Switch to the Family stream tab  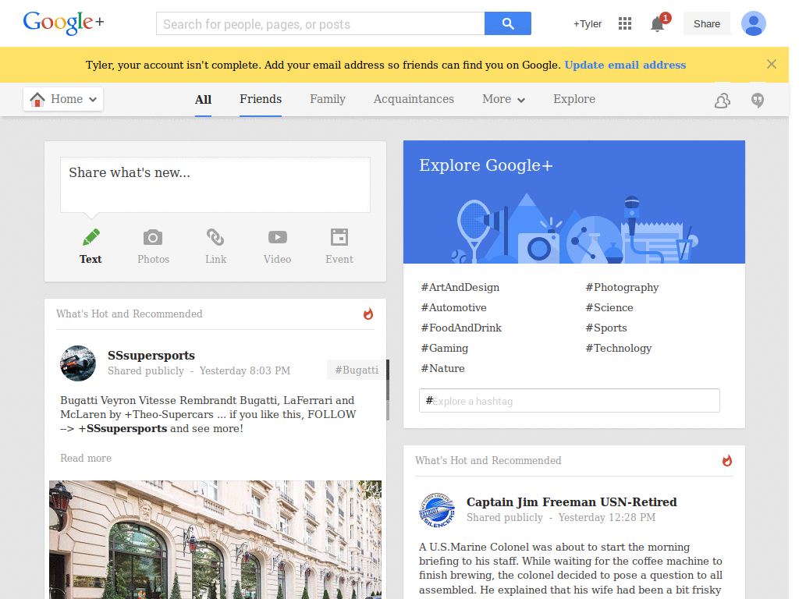328,99
